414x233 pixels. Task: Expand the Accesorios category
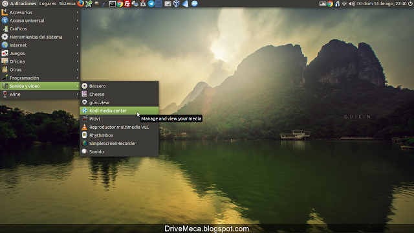(40, 12)
